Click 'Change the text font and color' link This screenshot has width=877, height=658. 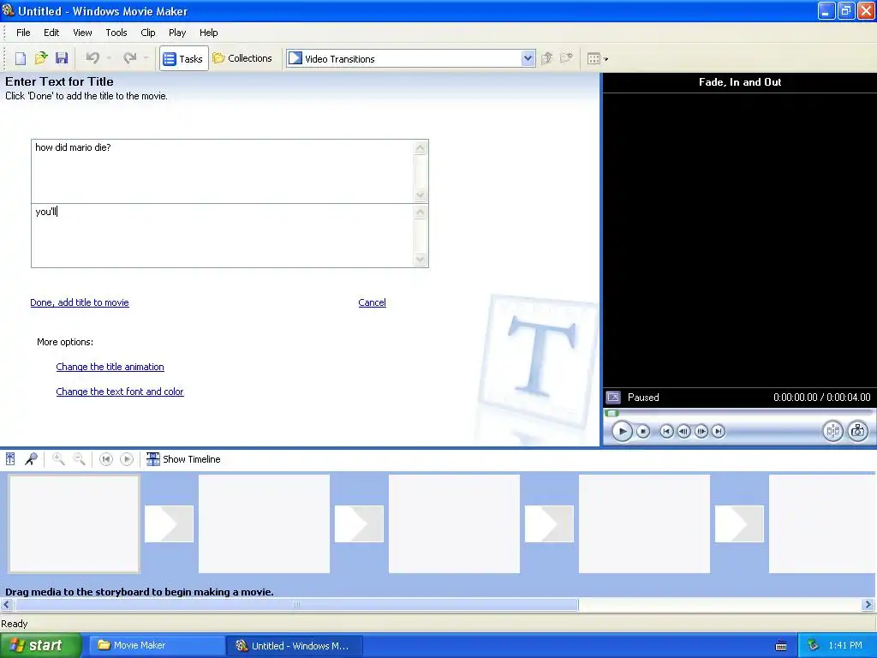pyautogui.click(x=120, y=392)
